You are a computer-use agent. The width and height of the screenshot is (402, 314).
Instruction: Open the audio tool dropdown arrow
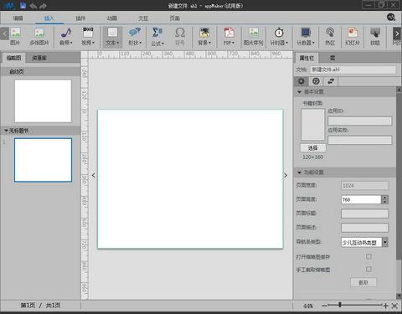pos(71,43)
